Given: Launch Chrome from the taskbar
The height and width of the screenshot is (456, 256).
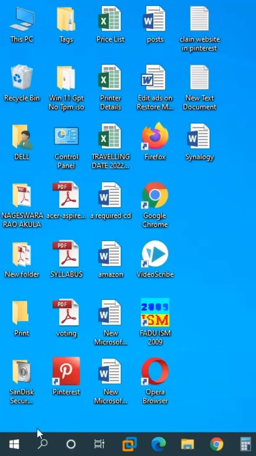Looking at the screenshot, I should (x=216, y=444).
